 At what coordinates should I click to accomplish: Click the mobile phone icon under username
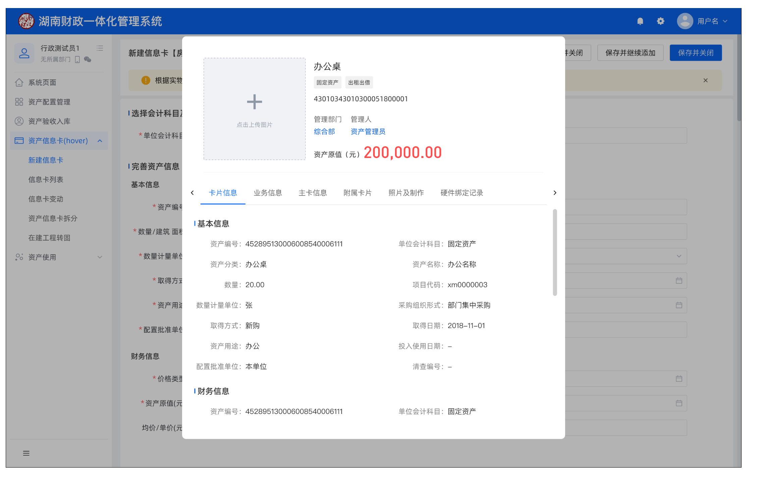(x=77, y=59)
